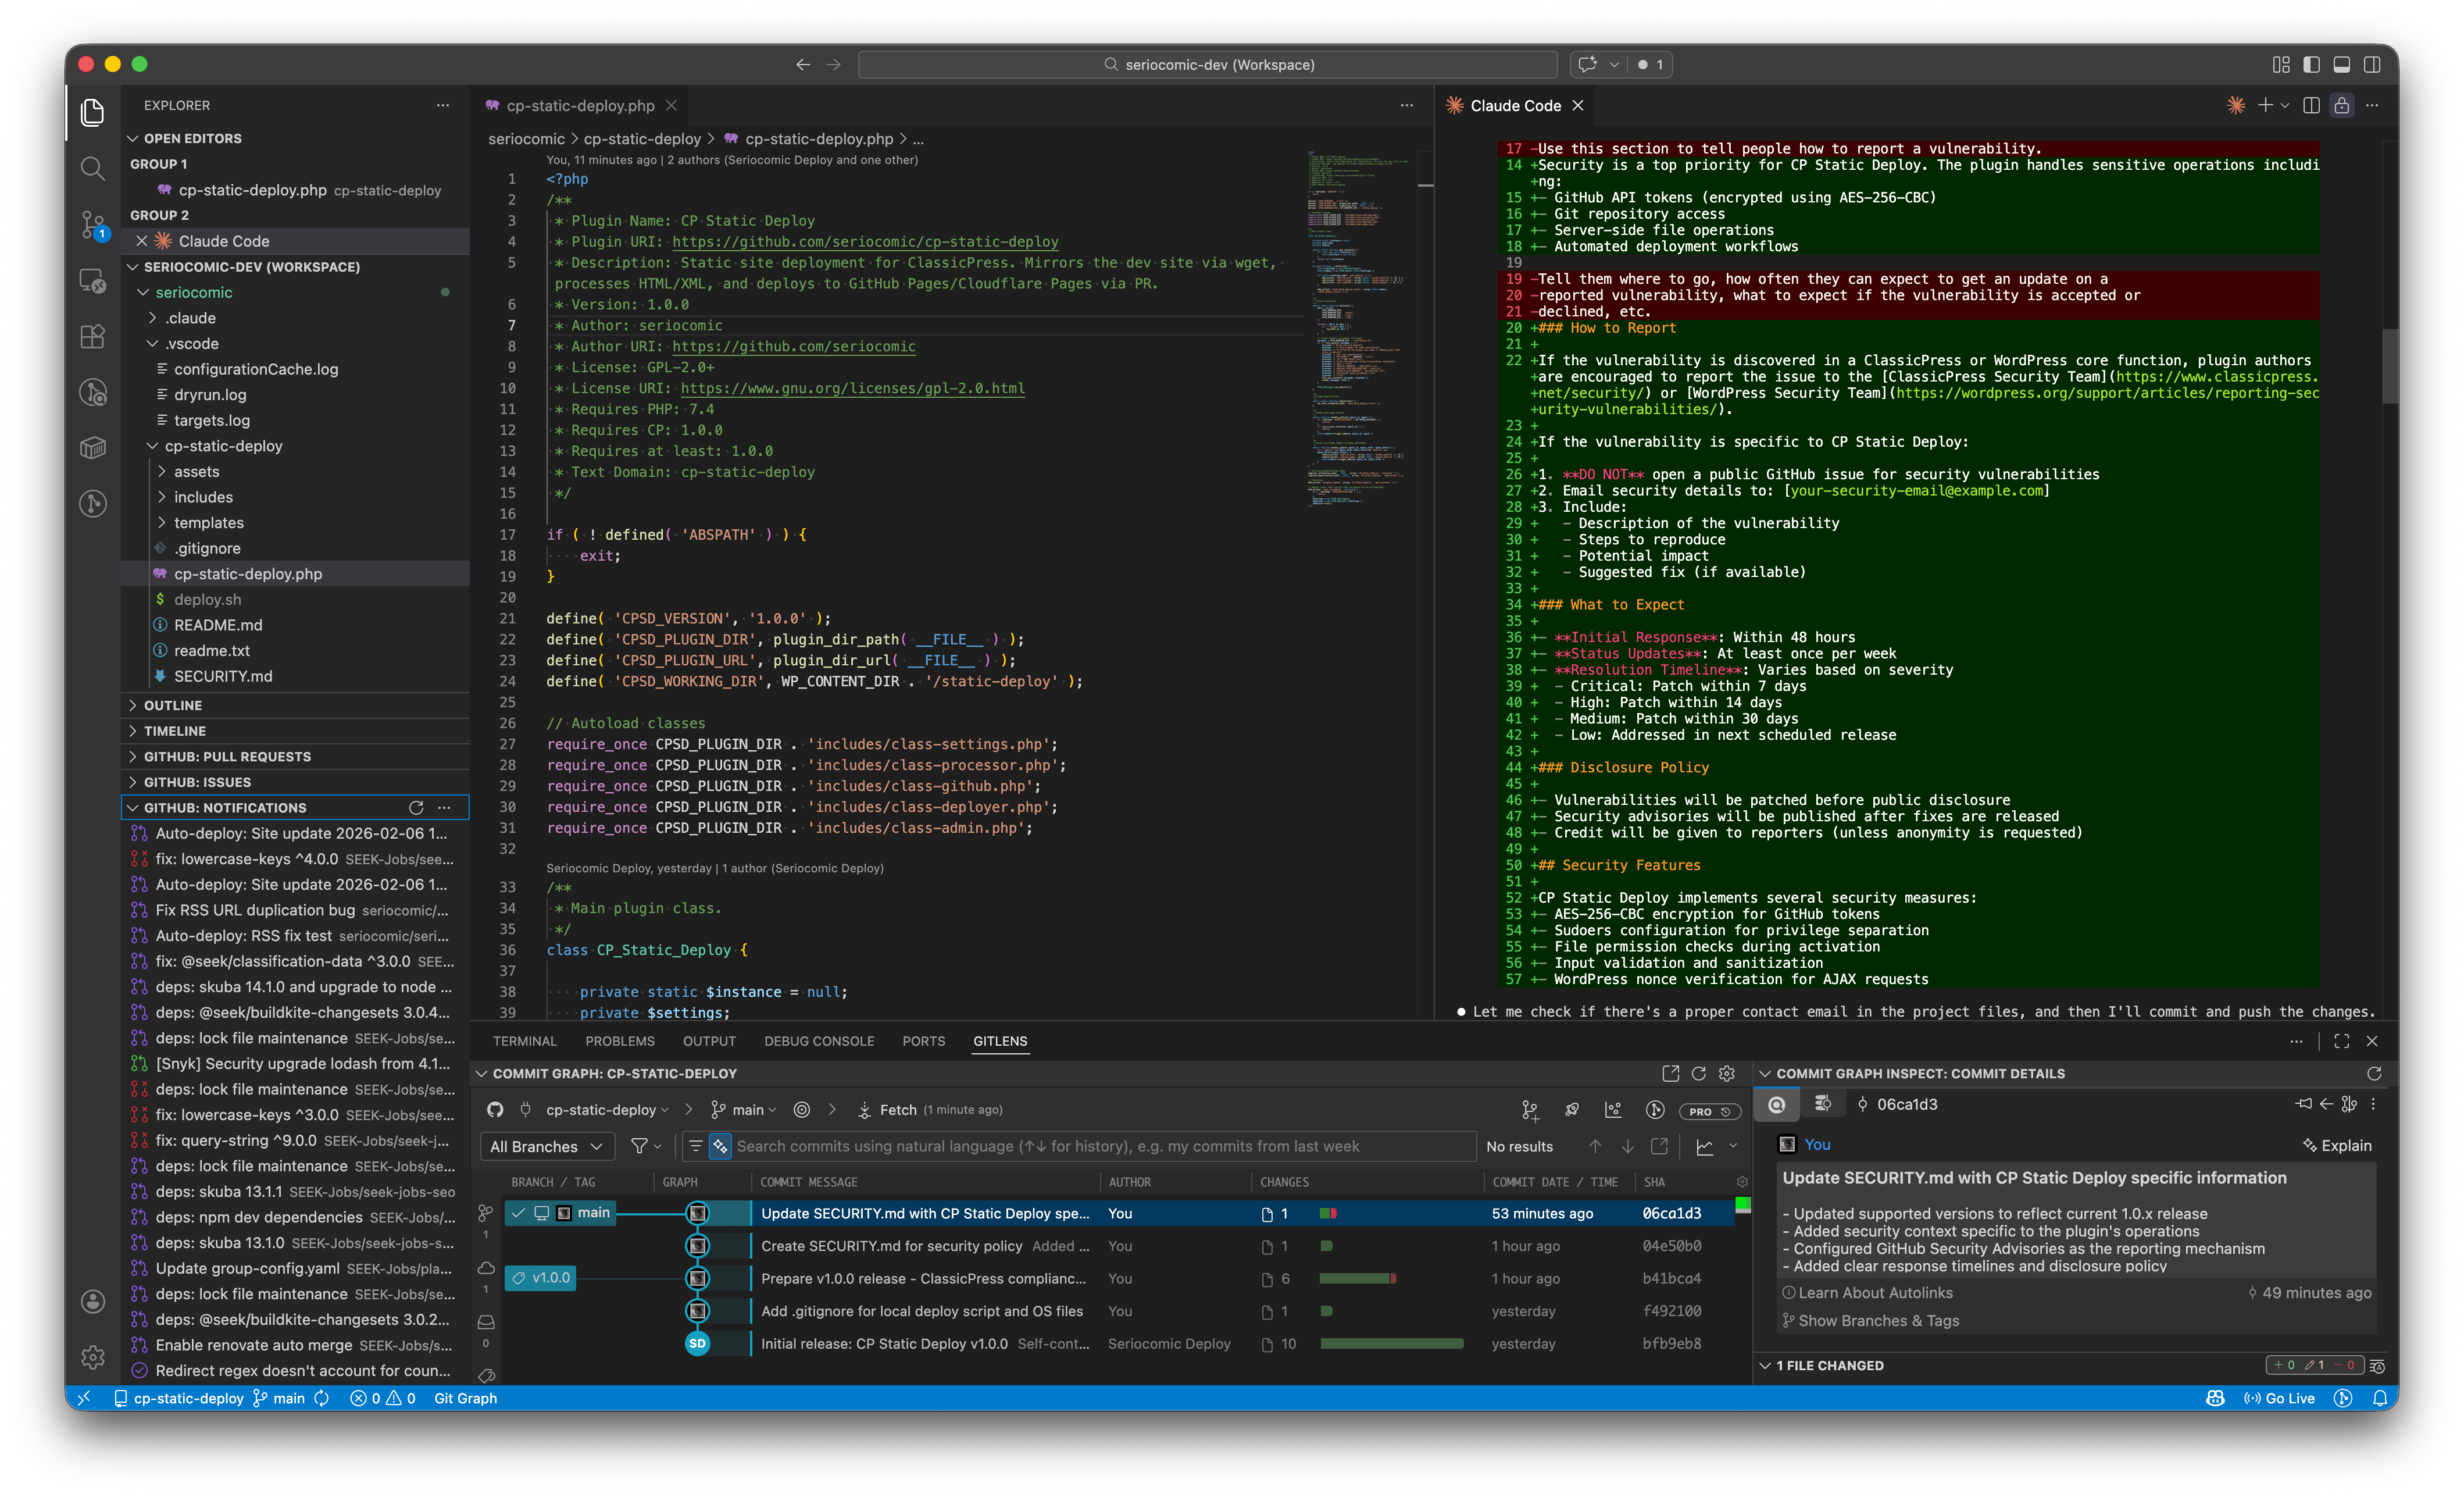Switch to the TERMINAL tab
Screen dimensions: 2464x1497
point(524,1041)
